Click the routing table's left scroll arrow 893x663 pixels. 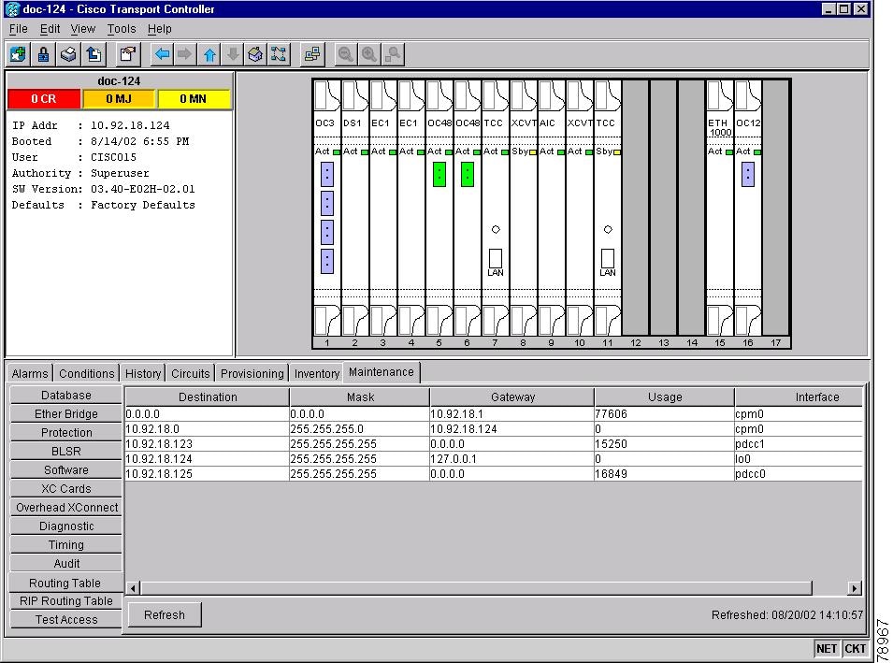pos(133,588)
